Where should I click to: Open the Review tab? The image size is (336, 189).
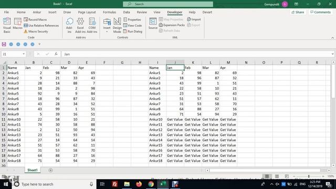tap(142, 12)
